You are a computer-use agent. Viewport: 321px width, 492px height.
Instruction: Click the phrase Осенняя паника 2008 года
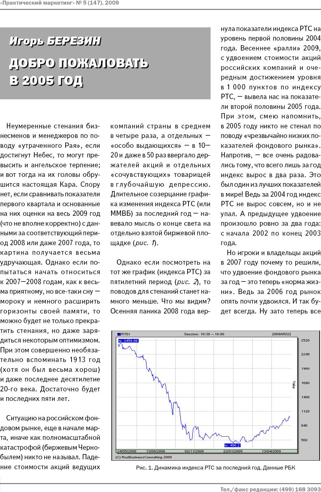tap(153, 311)
